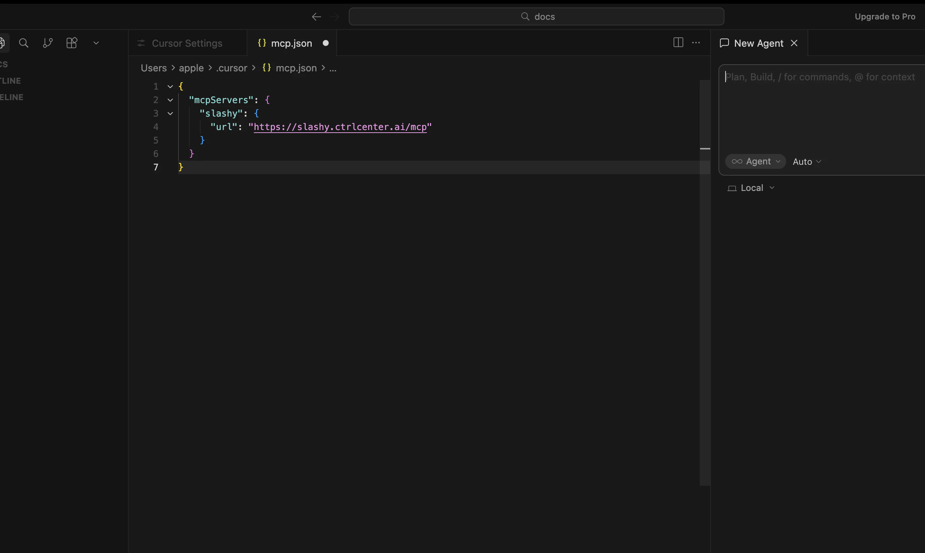The width and height of the screenshot is (925, 553).
Task: Click the New Agent chat bubble icon
Action: click(x=724, y=43)
